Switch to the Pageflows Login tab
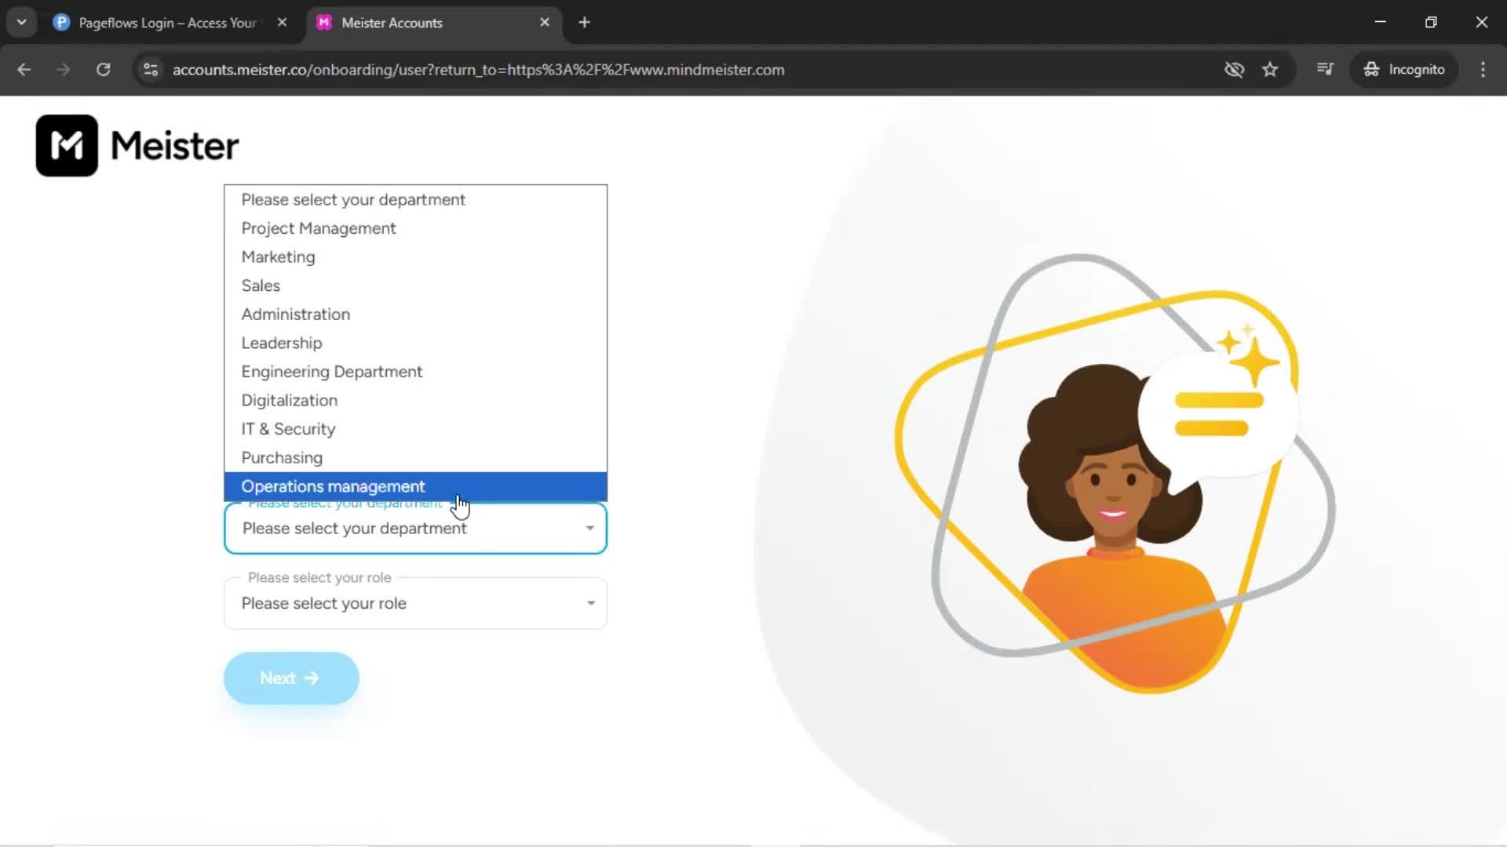 [x=168, y=23]
